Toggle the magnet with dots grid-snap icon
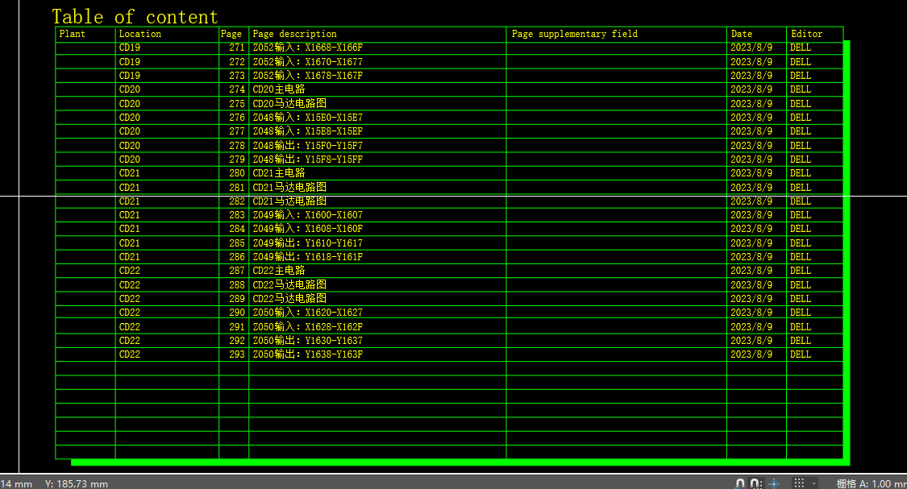 point(755,483)
